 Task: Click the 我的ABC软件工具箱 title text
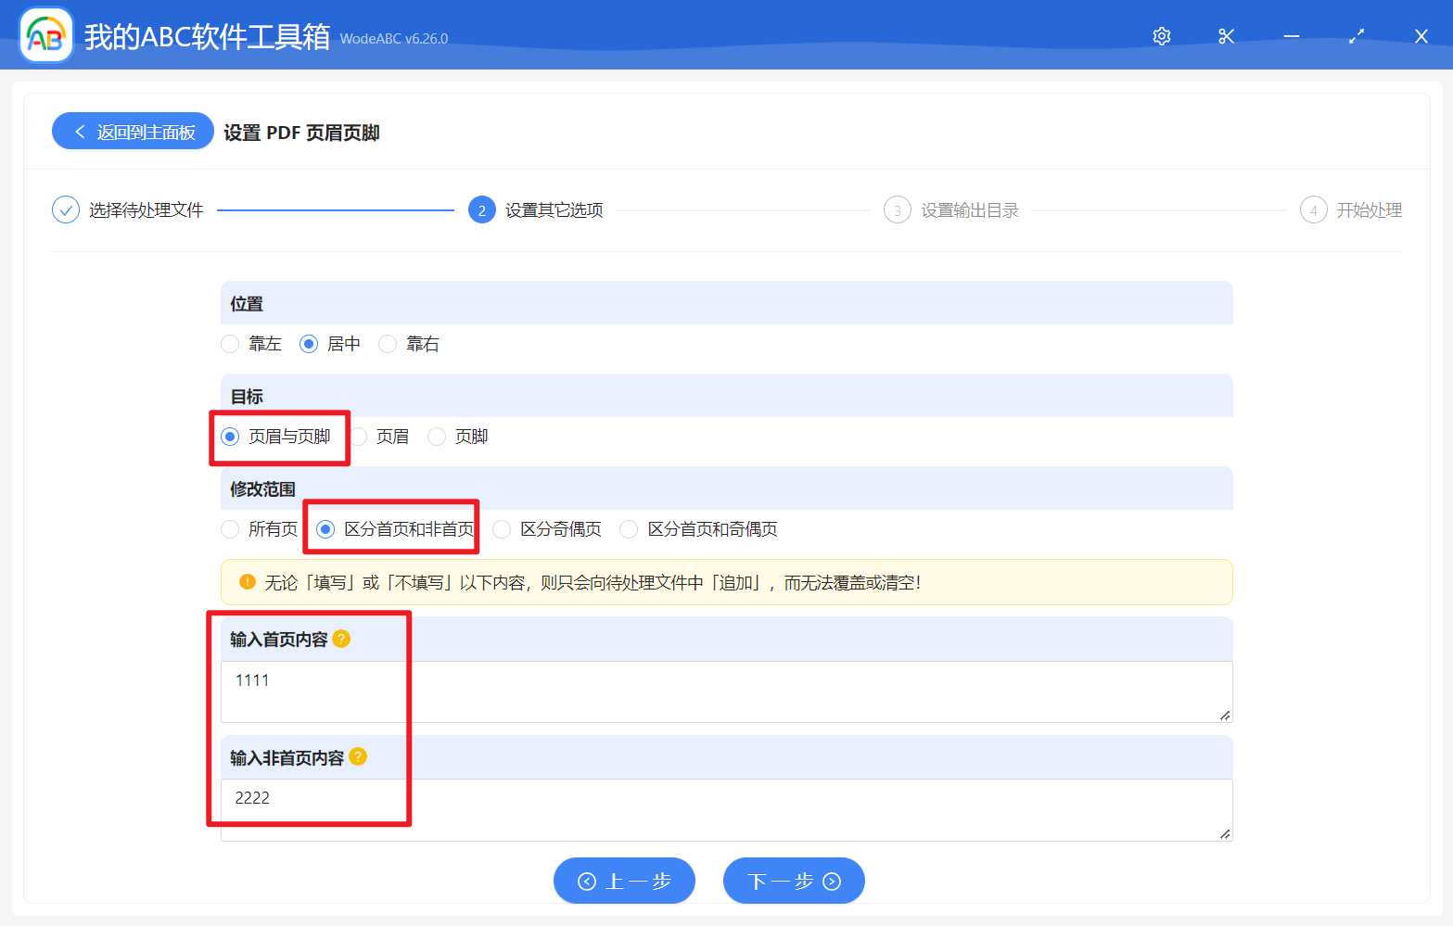[207, 36]
